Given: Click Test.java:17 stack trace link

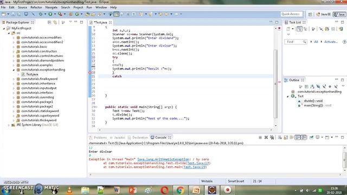Looking at the screenshot, I should (x=198, y=163).
